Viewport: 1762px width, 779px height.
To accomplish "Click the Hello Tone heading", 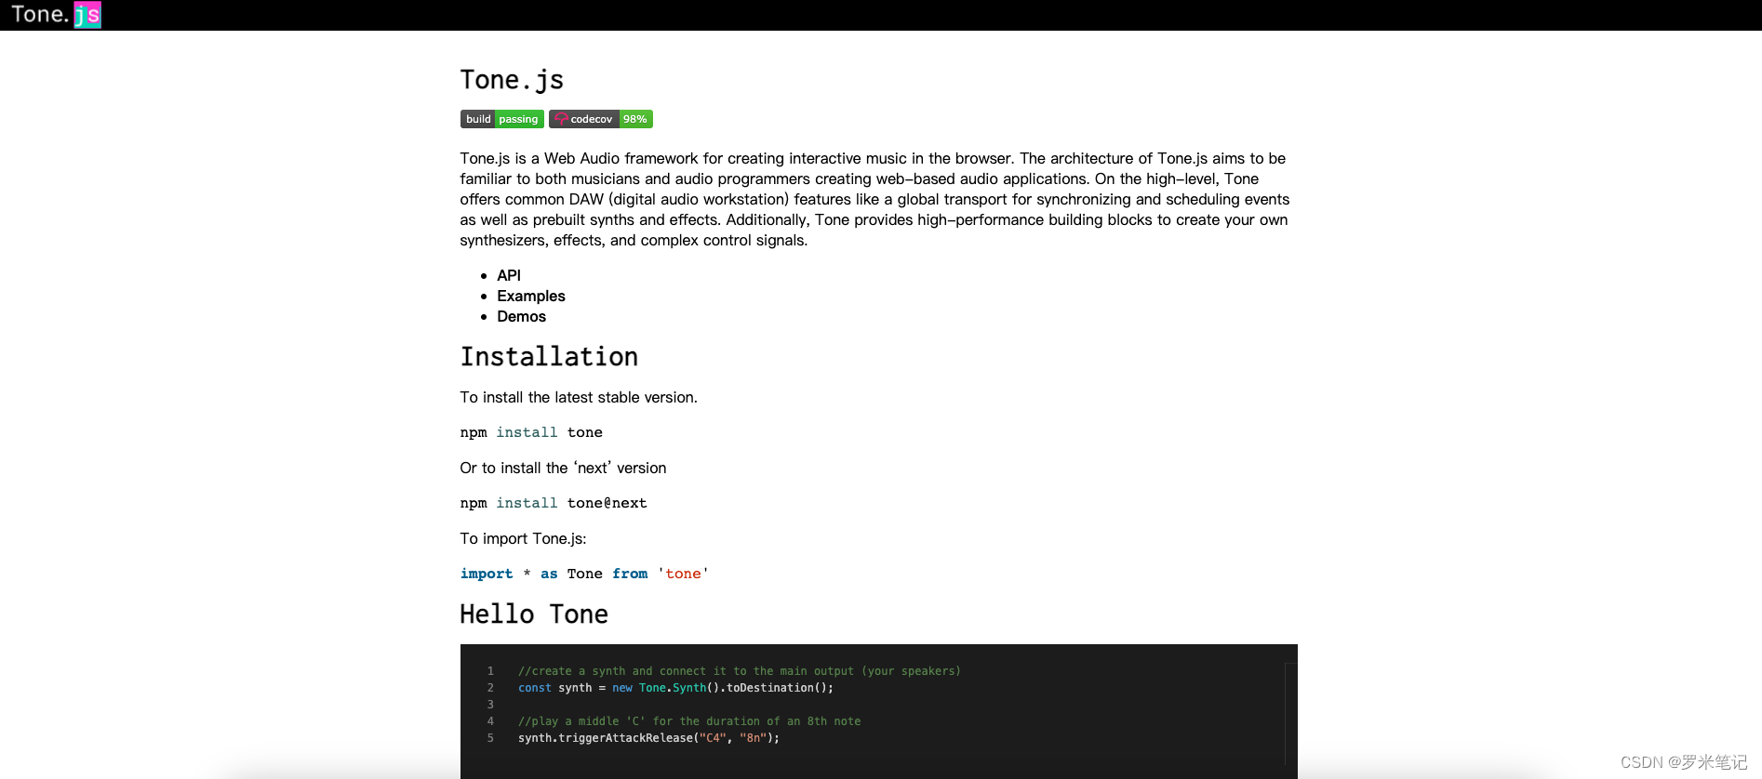I will point(534,614).
